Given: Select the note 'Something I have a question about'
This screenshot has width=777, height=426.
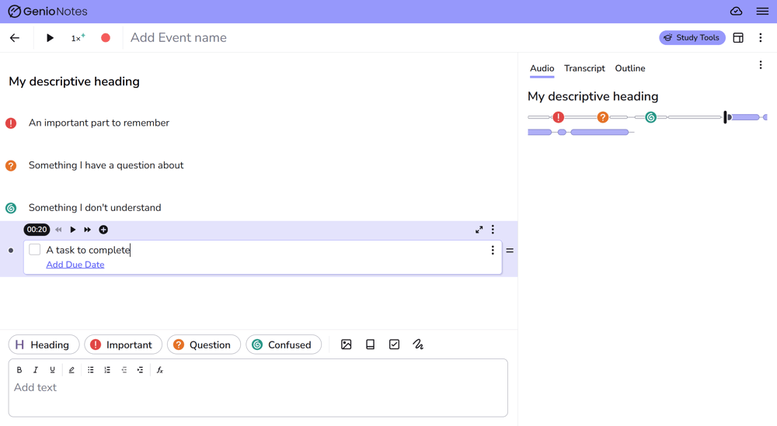Looking at the screenshot, I should [106, 165].
